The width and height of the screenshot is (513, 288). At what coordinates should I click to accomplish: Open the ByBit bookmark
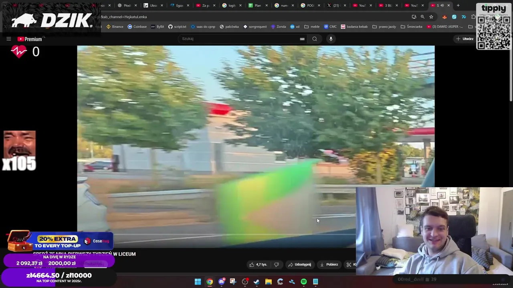click(x=158, y=27)
